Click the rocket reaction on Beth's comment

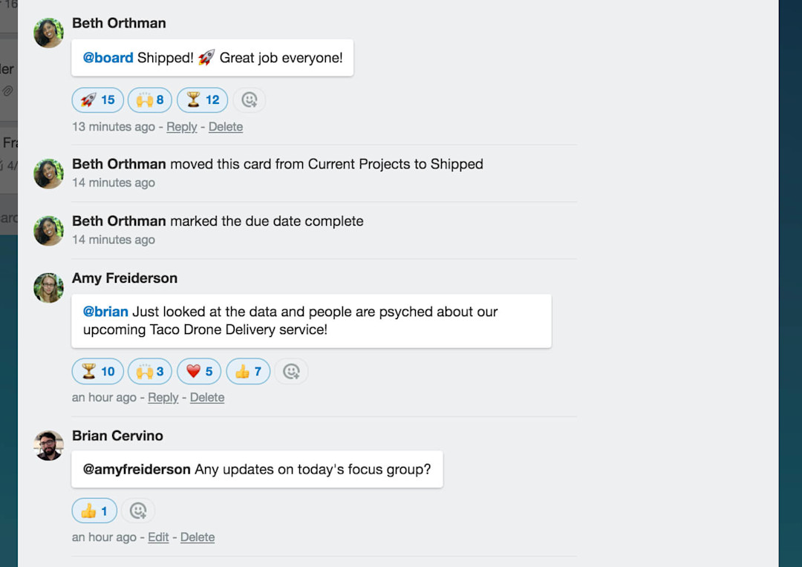click(97, 99)
